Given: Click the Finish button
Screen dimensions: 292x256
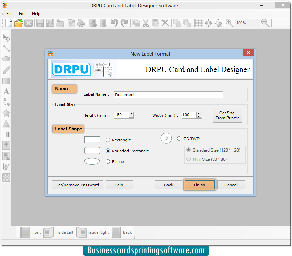Looking at the screenshot, I should pyautogui.click(x=199, y=185).
